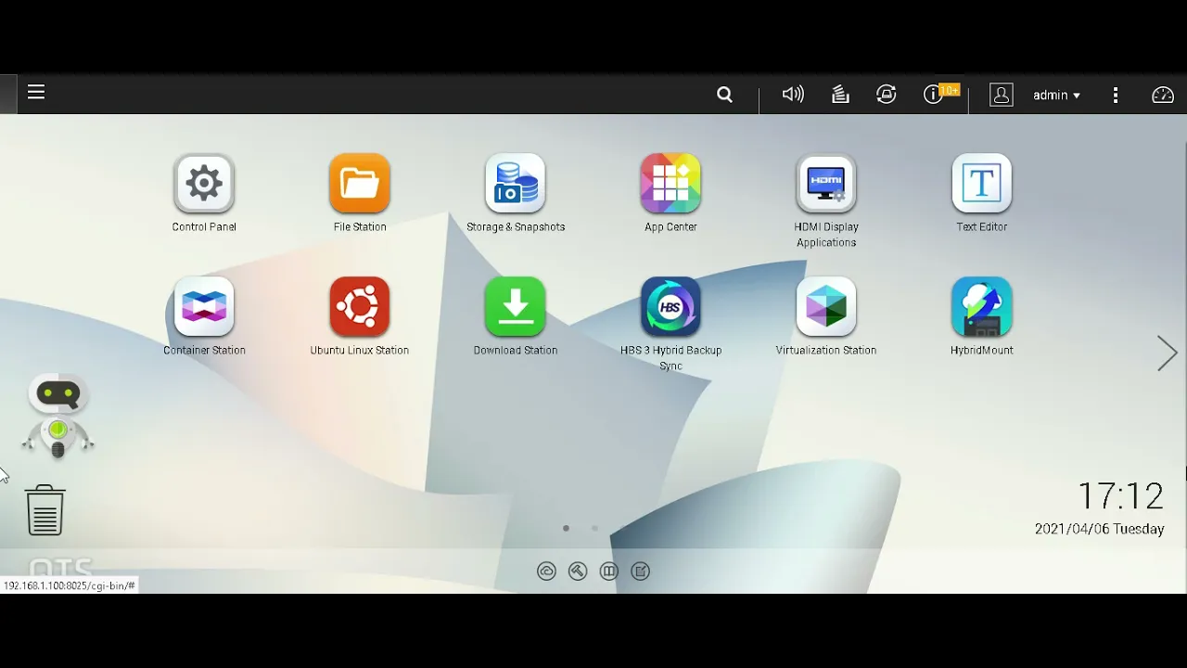Open Container Station
1187x668 pixels.
pyautogui.click(x=204, y=306)
